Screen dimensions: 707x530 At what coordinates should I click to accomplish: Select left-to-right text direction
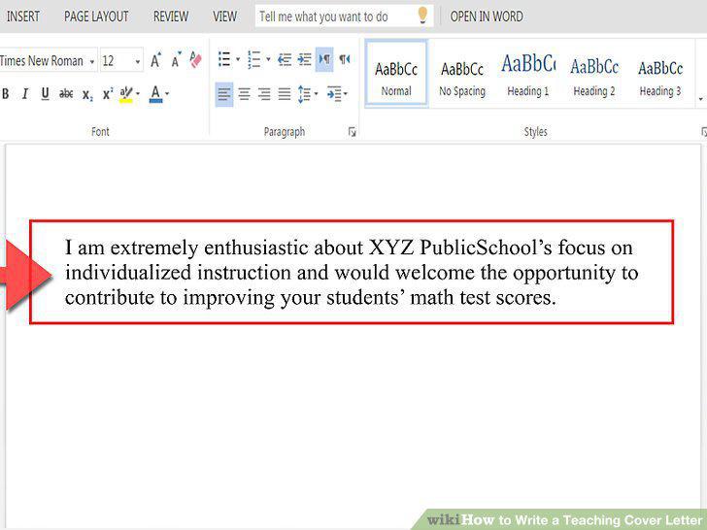click(x=324, y=59)
